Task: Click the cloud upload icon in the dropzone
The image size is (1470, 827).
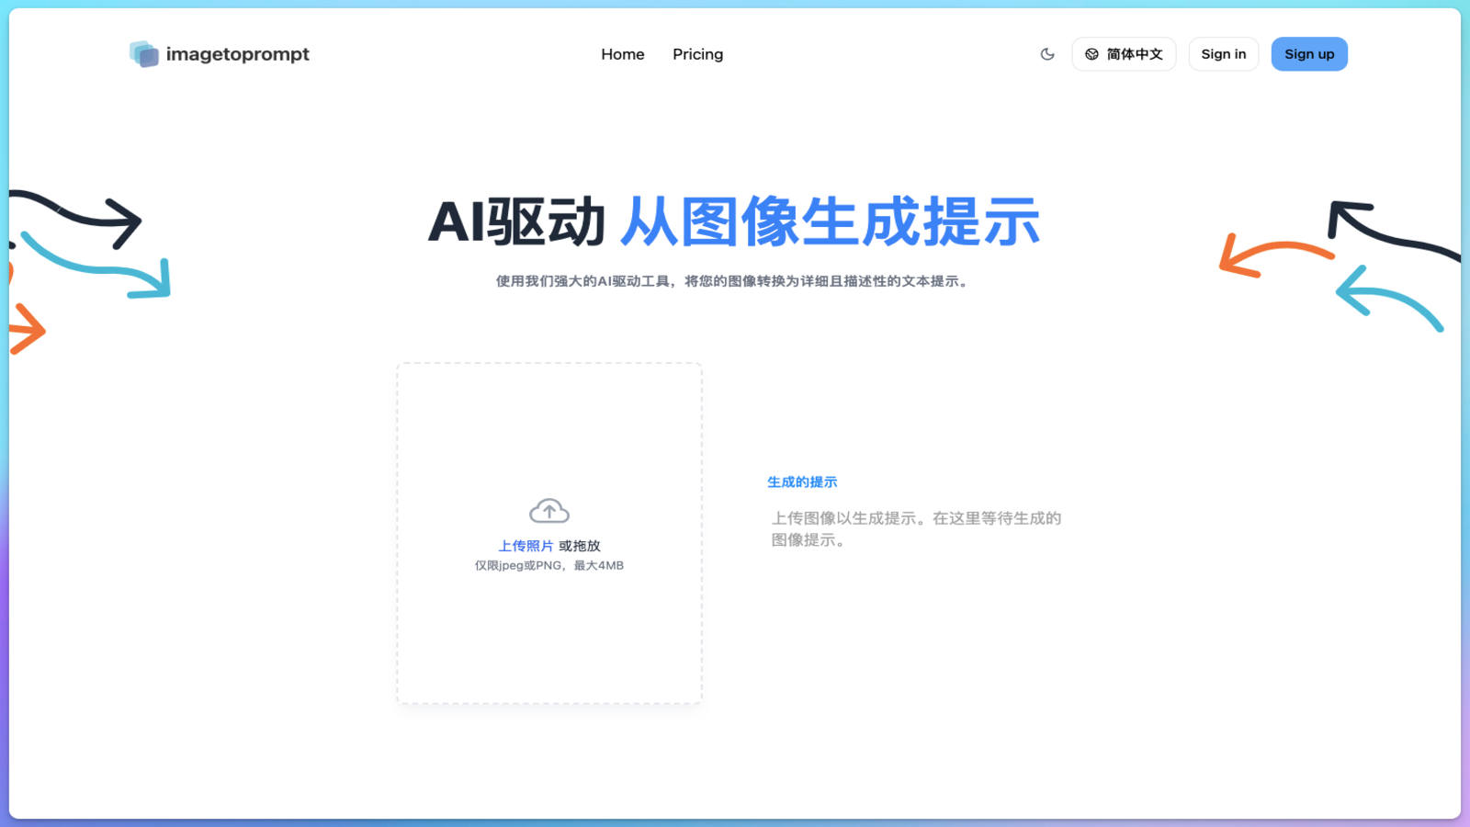Action: [x=548, y=510]
